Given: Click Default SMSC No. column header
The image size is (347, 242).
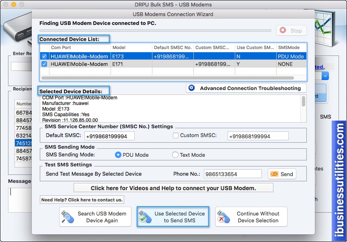Looking at the screenshot, I should pyautogui.click(x=173, y=47).
